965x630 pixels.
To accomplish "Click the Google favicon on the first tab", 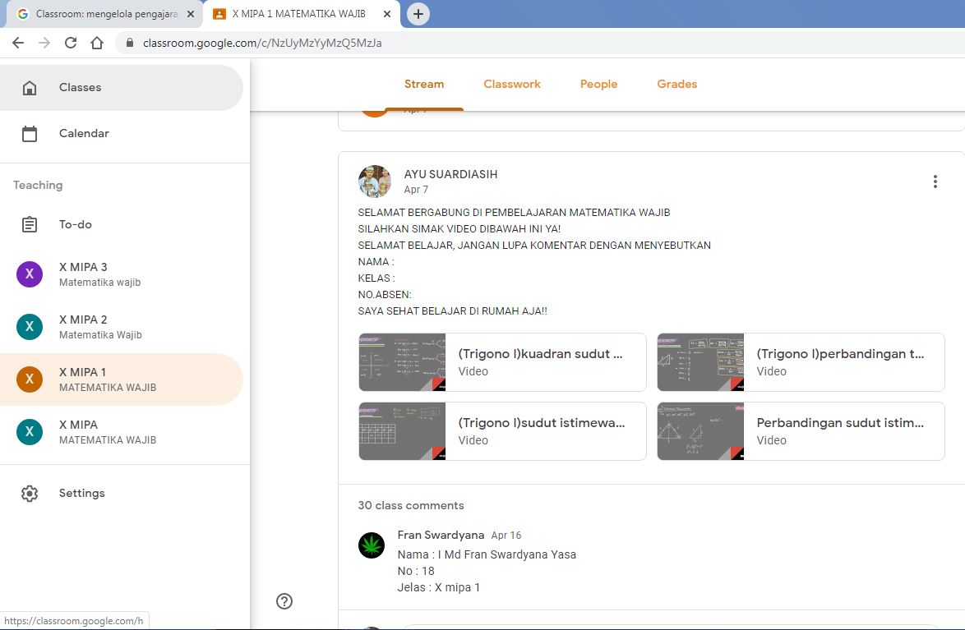I will pyautogui.click(x=23, y=13).
